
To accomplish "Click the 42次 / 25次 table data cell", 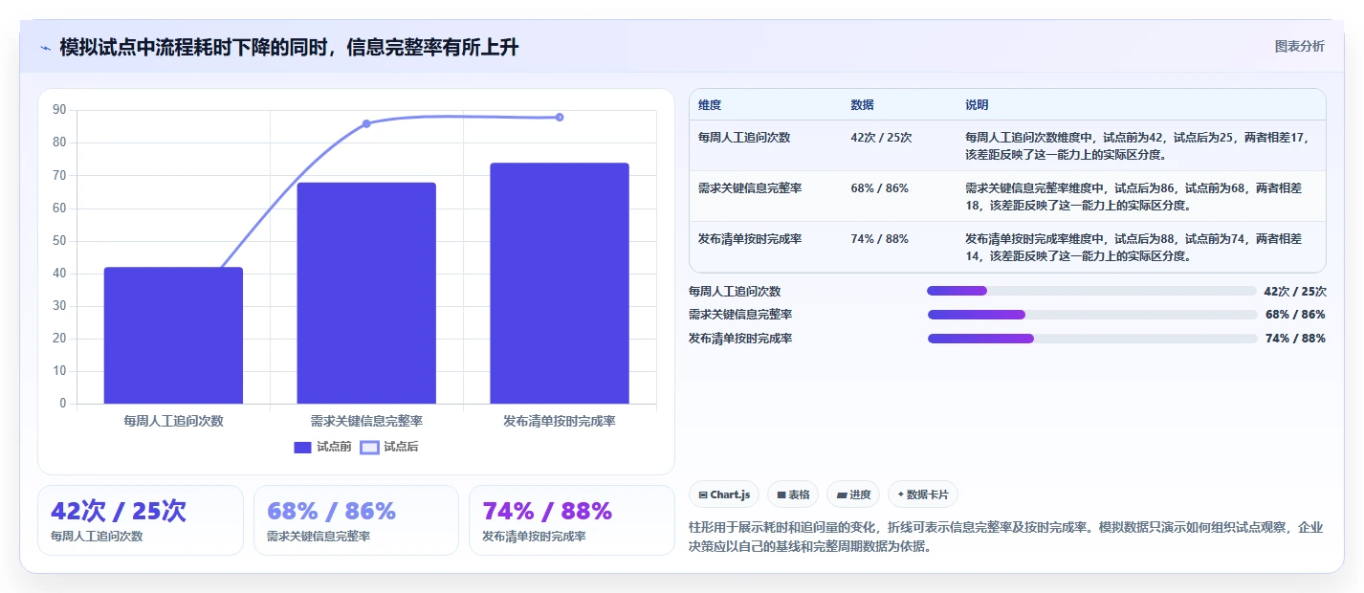I will [x=881, y=137].
